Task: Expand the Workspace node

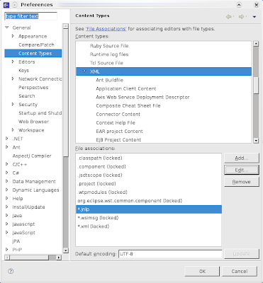Action: [x=13, y=130]
